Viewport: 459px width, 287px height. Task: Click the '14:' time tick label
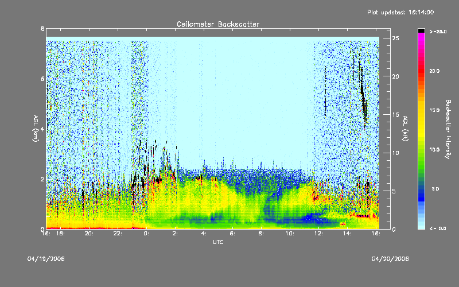click(x=347, y=234)
